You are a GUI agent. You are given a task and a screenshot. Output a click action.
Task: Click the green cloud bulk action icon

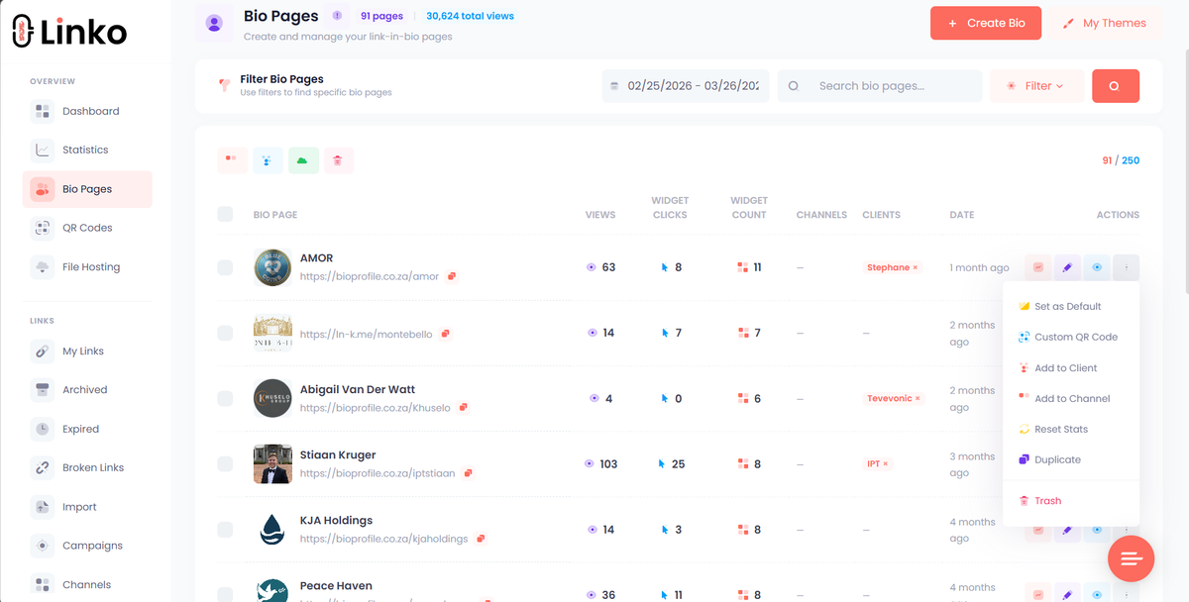tap(303, 159)
